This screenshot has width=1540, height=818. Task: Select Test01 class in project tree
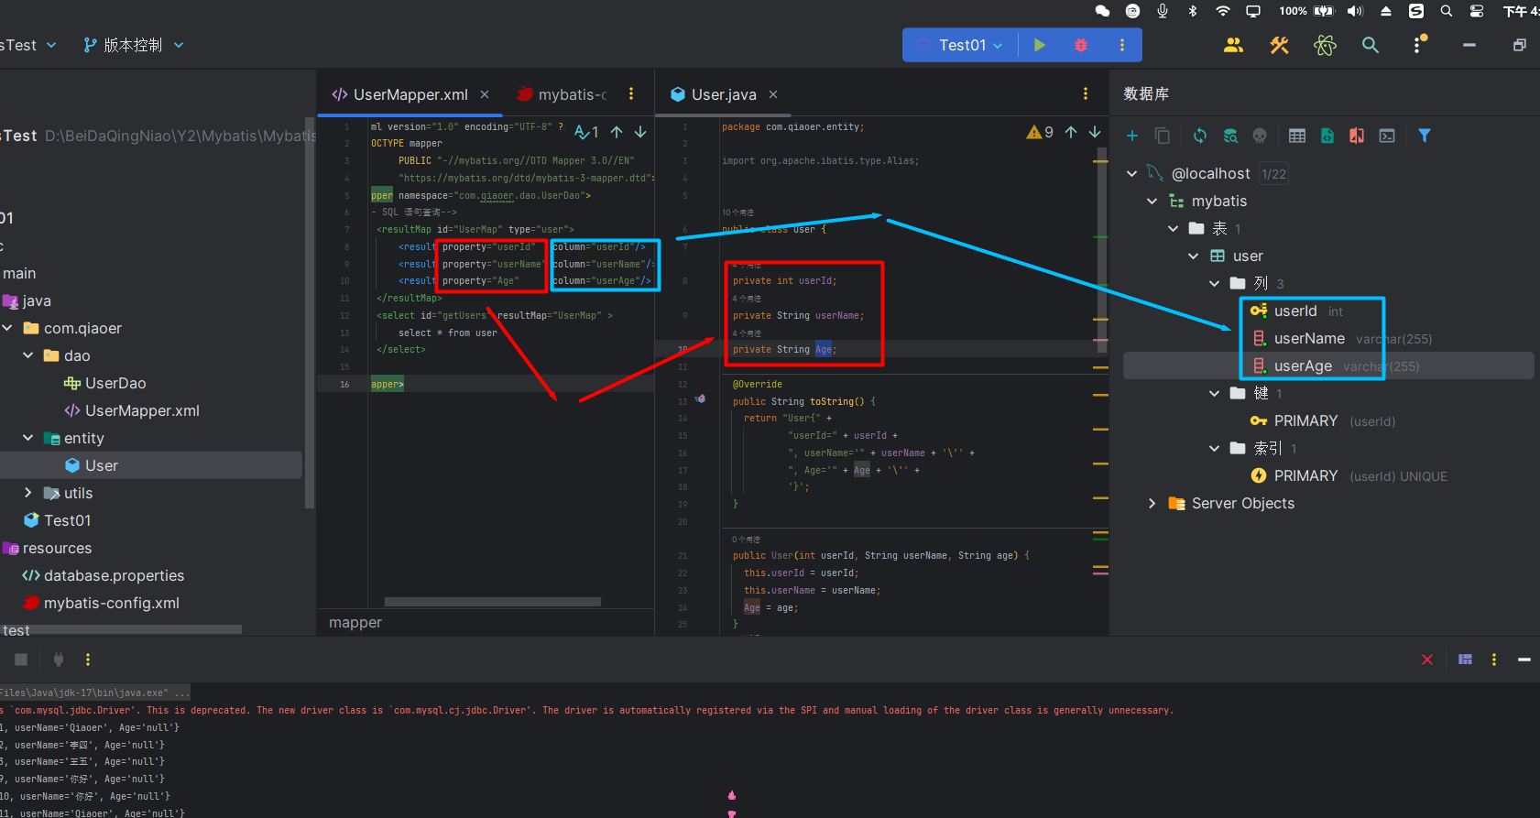click(68, 520)
